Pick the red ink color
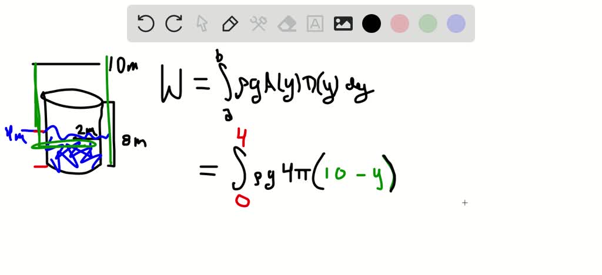The width and height of the screenshot is (602, 275). click(400, 24)
